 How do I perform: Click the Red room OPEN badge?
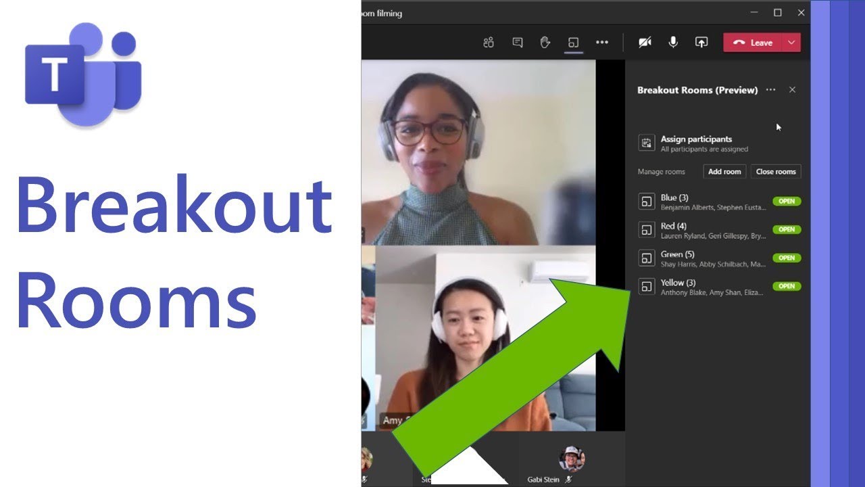point(787,229)
